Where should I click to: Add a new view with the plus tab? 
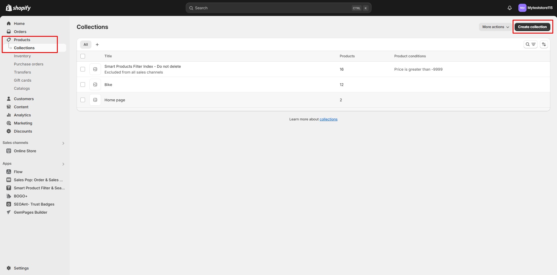pos(97,44)
